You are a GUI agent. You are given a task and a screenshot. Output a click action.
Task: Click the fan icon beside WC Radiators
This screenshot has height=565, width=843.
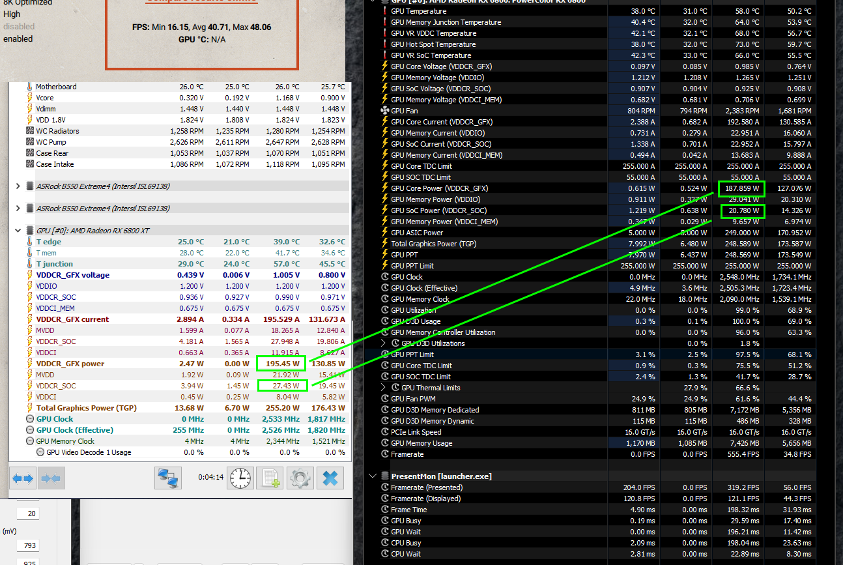pyautogui.click(x=29, y=131)
